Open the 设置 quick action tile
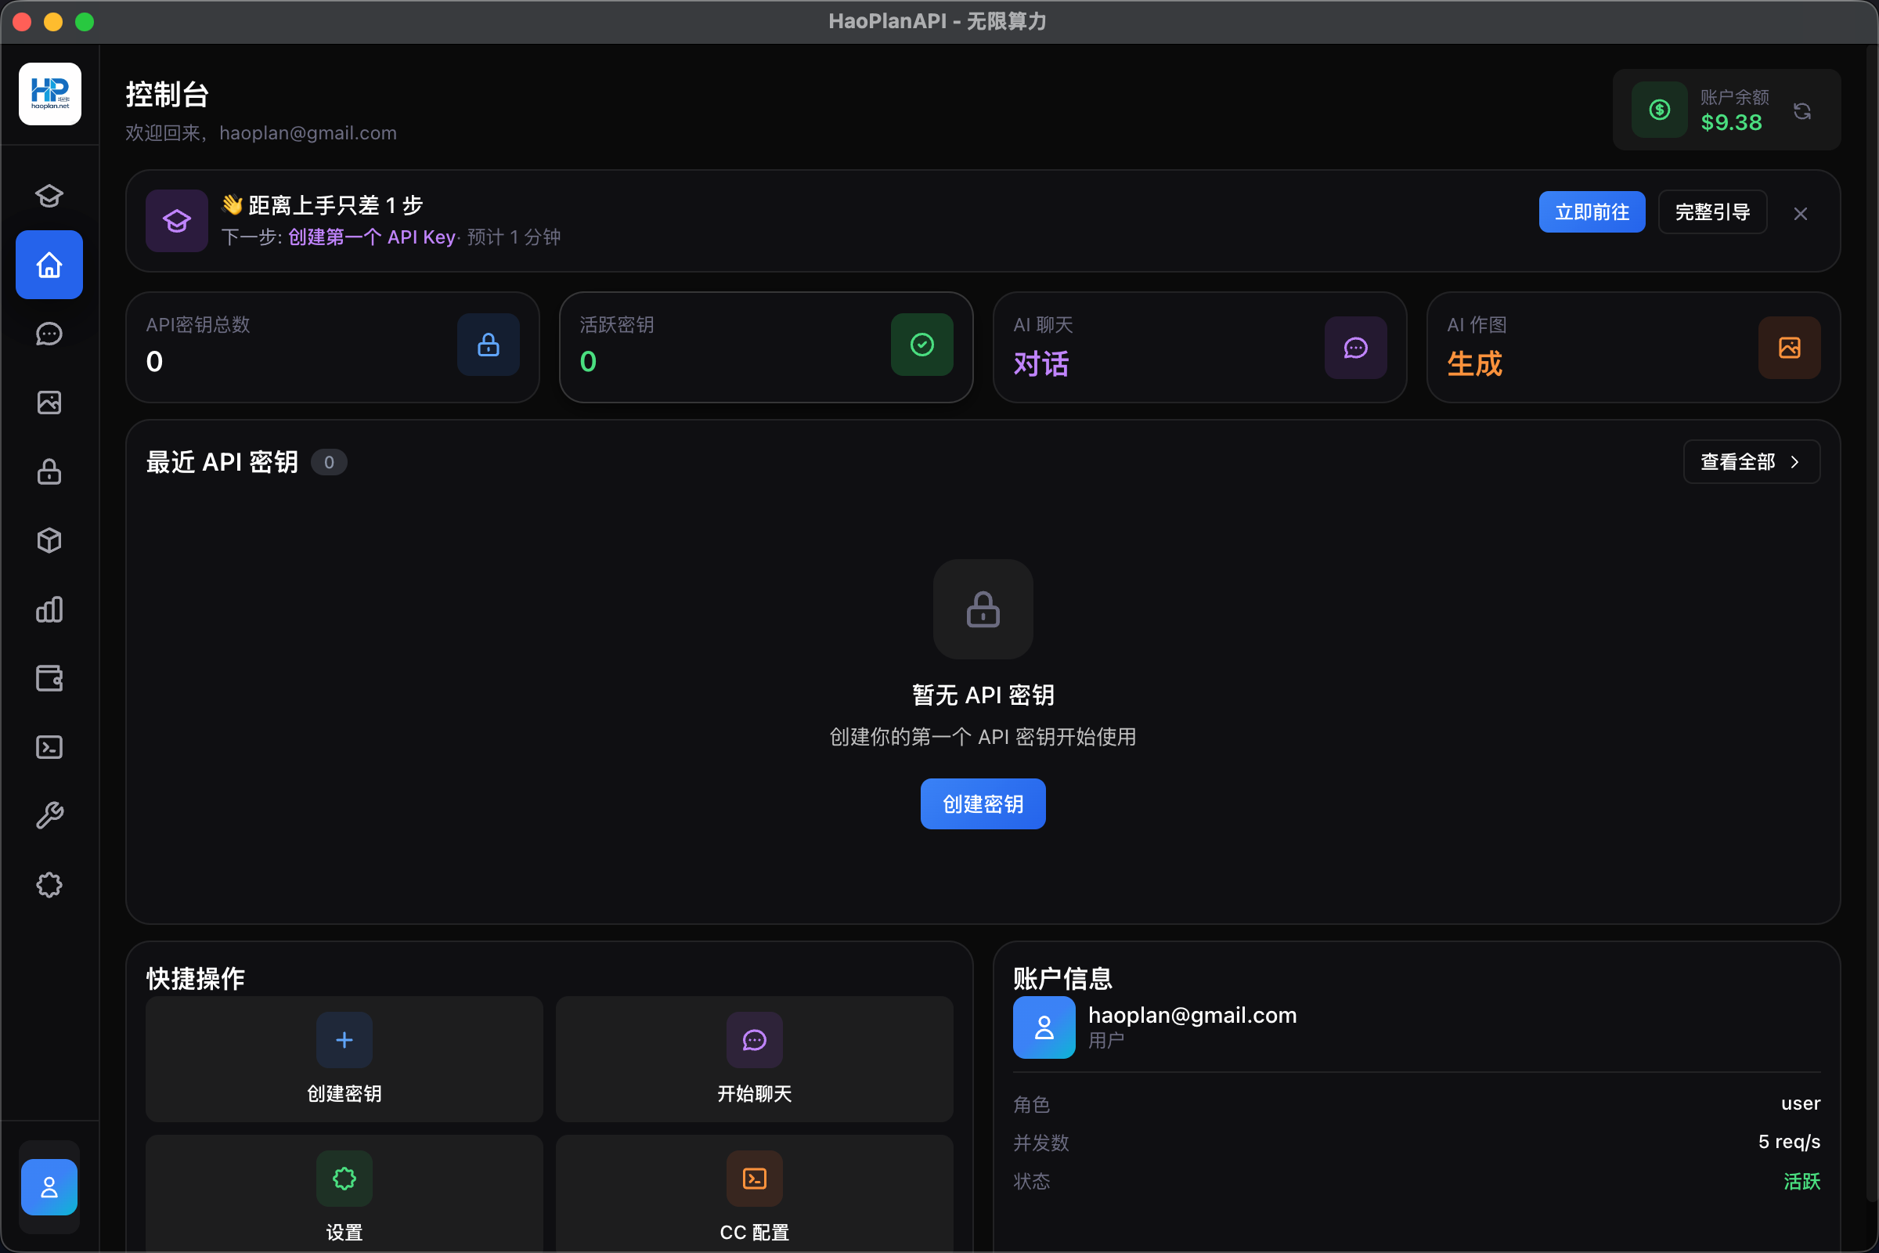1879x1253 pixels. [344, 1193]
